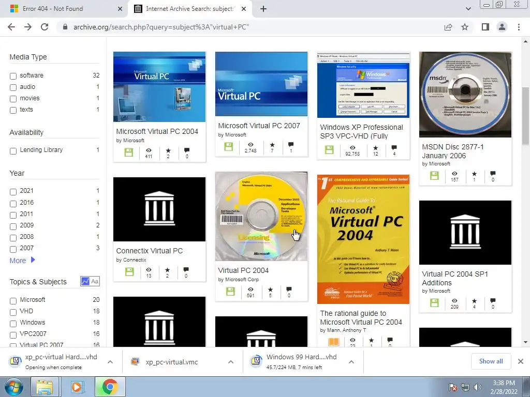Viewport: 530px width, 397px height.
Task: Click the software icon under Microsoft Virtual PC 2004
Action: 128,152
